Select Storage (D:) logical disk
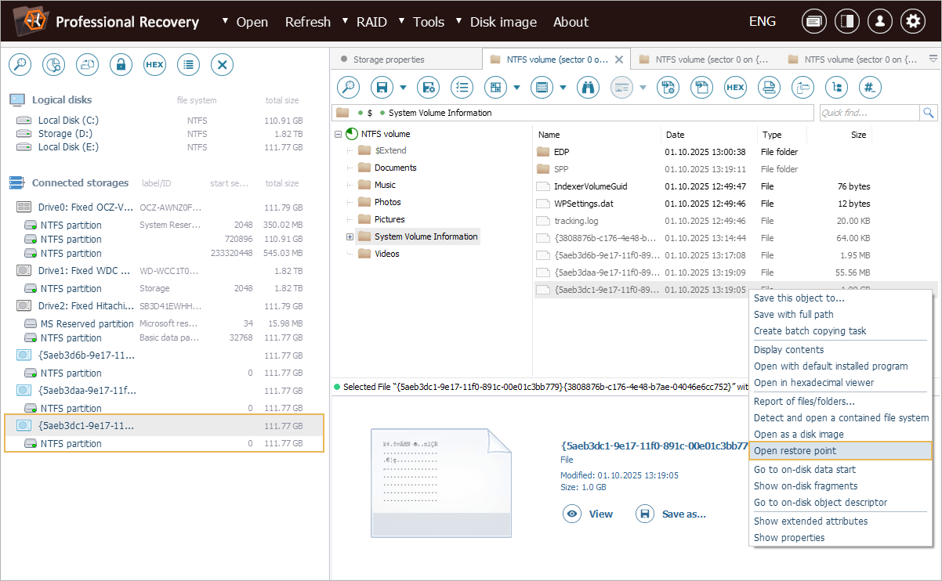Image resolution: width=942 pixels, height=581 pixels. 68,134
